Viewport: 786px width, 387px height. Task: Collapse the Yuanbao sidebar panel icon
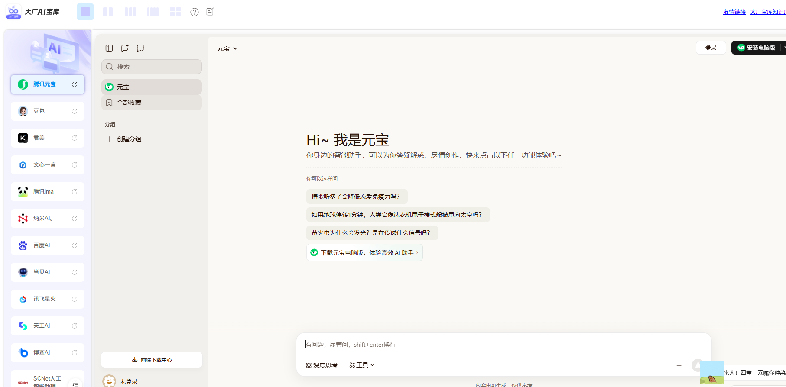[x=109, y=48]
